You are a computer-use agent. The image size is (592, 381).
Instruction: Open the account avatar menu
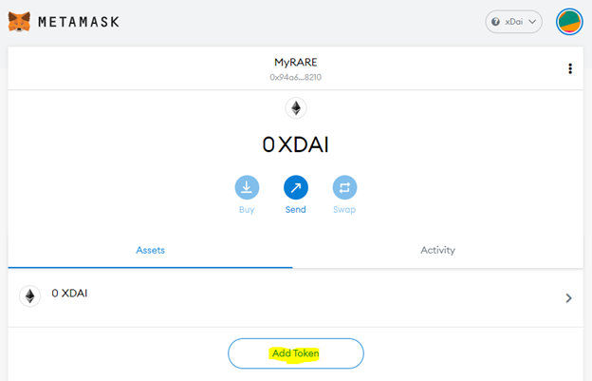click(x=569, y=21)
